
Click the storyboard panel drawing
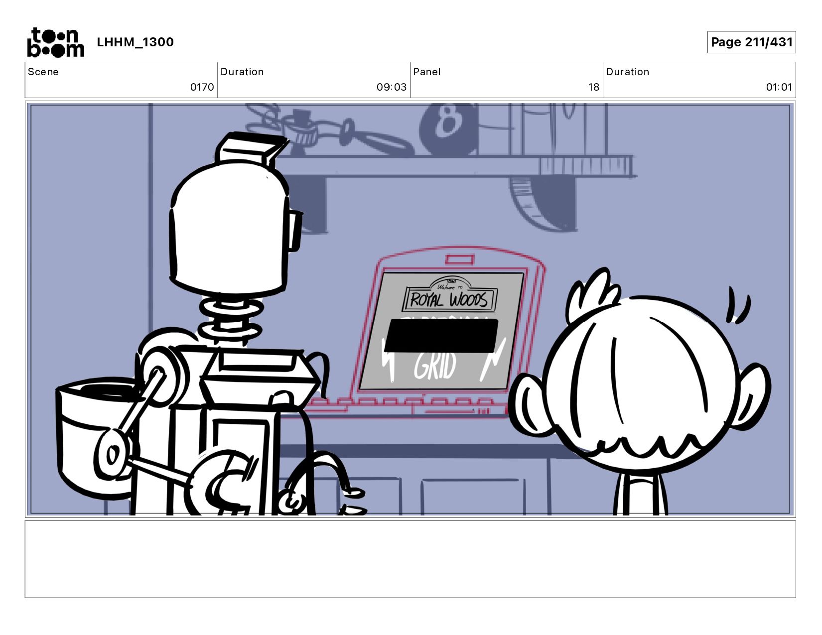411,309
